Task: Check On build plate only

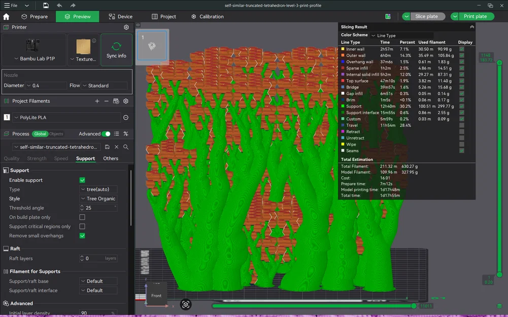Action: click(x=82, y=217)
